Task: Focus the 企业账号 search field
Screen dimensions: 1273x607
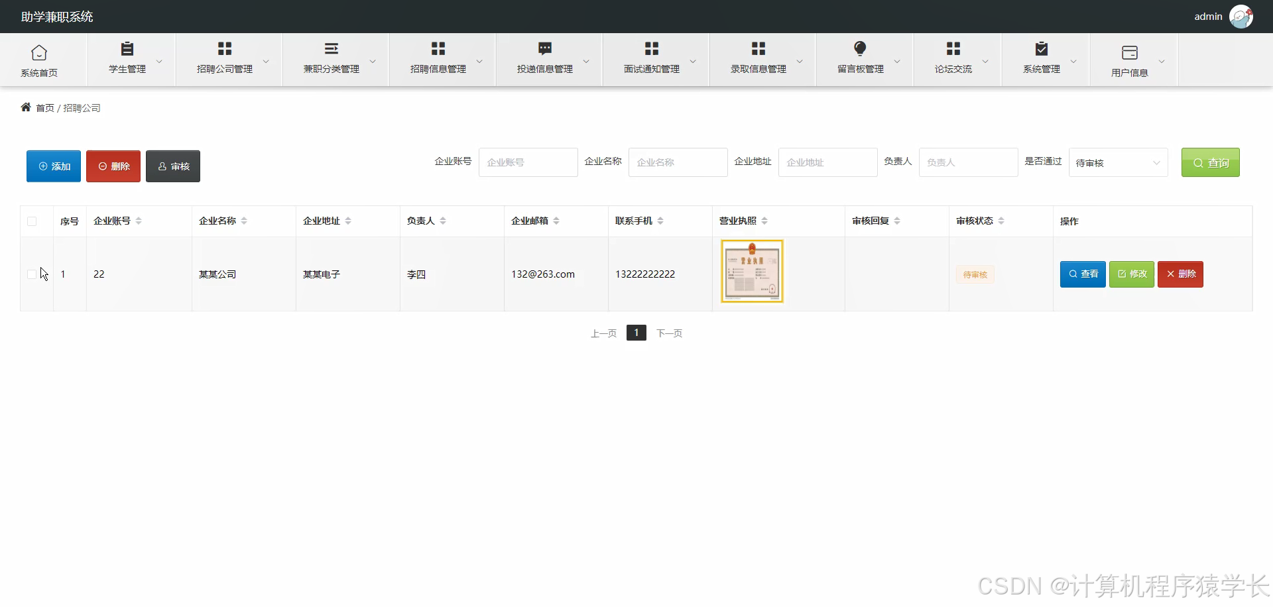Action: coord(528,162)
